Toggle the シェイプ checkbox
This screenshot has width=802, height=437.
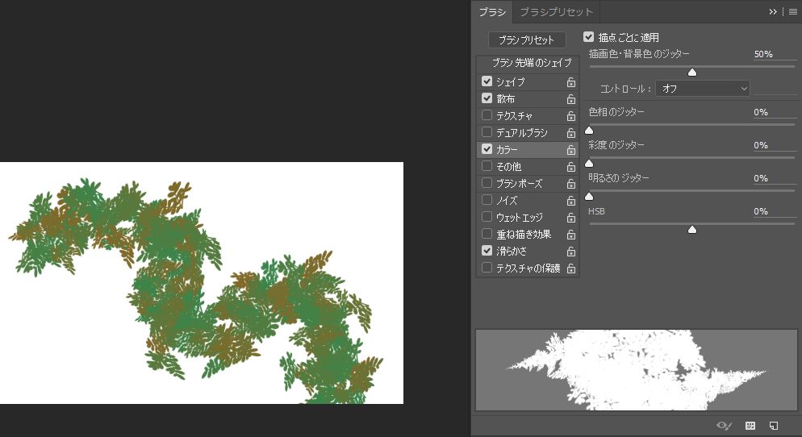coord(487,81)
